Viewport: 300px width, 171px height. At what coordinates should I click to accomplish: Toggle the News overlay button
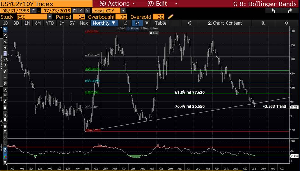point(144,28)
